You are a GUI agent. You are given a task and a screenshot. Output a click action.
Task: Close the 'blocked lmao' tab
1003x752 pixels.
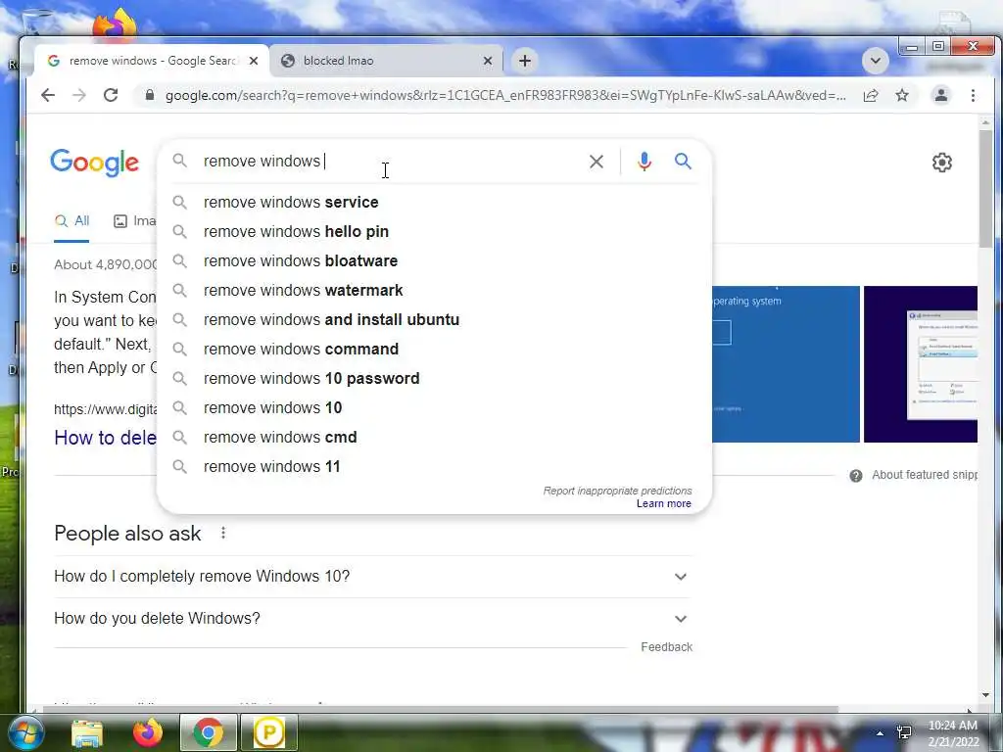coord(488,61)
